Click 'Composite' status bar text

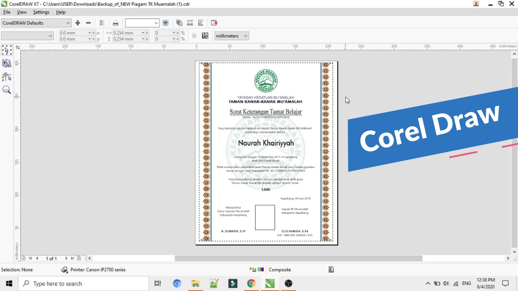coord(280,270)
